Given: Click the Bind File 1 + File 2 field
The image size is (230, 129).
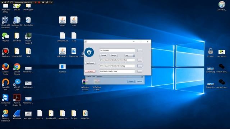Looking at the screenshot, I should [117, 71].
